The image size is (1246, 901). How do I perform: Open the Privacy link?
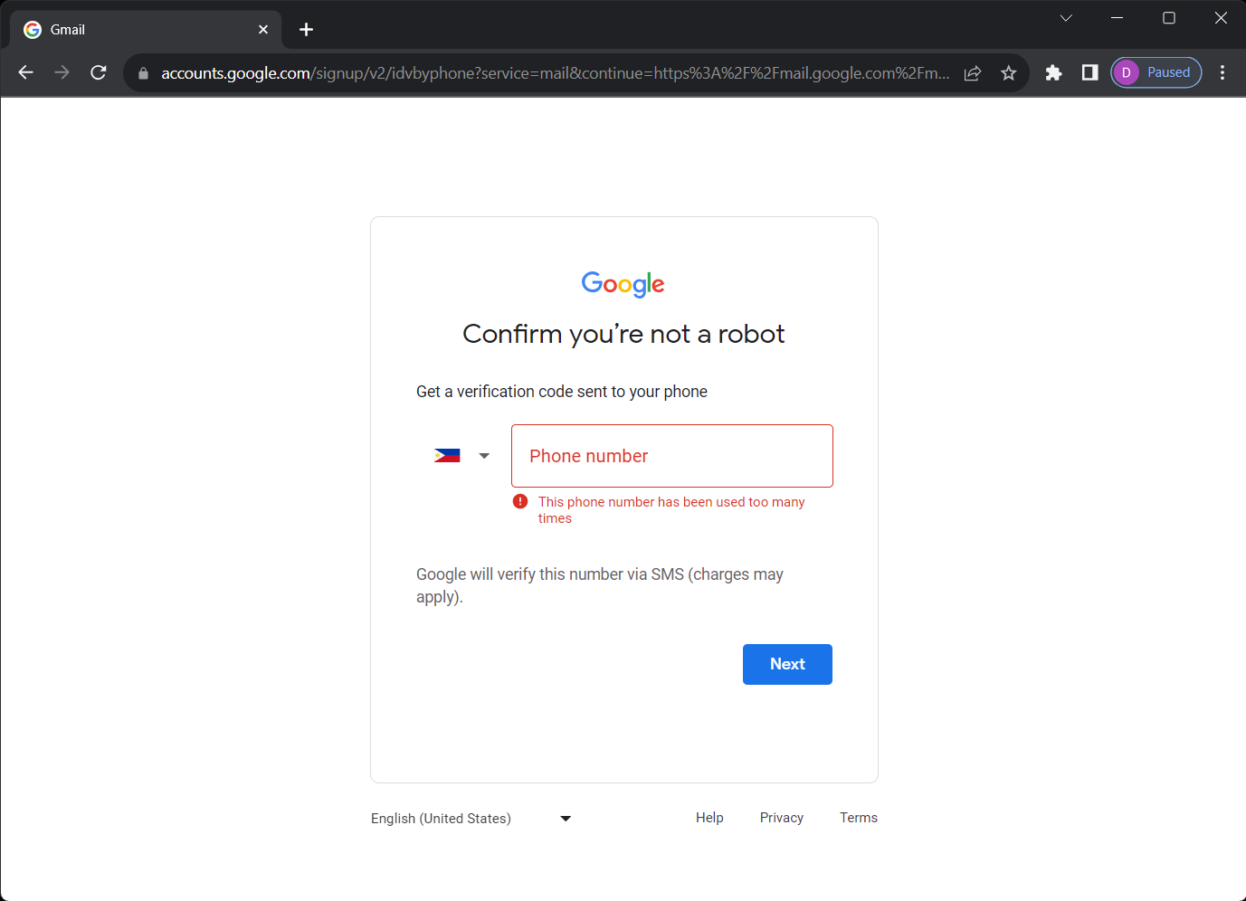point(782,818)
